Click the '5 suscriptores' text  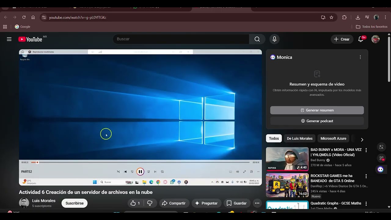point(42,206)
